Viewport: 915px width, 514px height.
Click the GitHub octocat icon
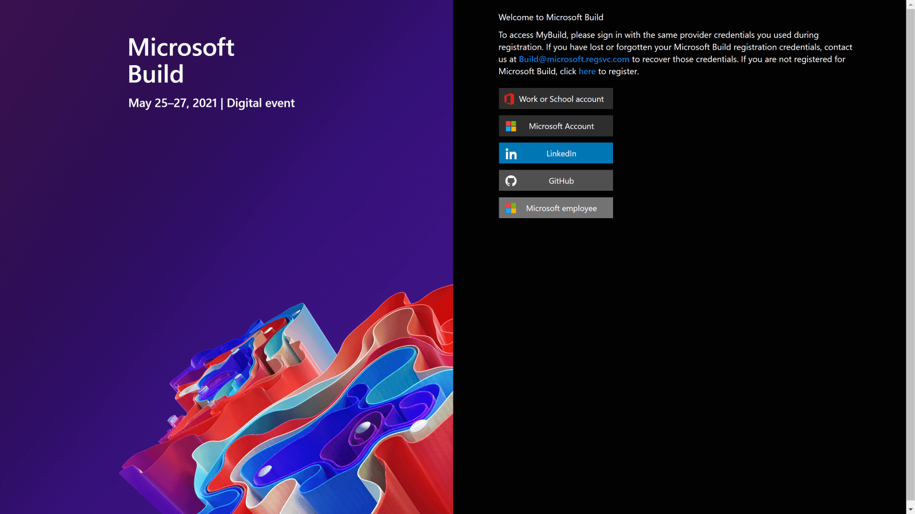coord(511,181)
